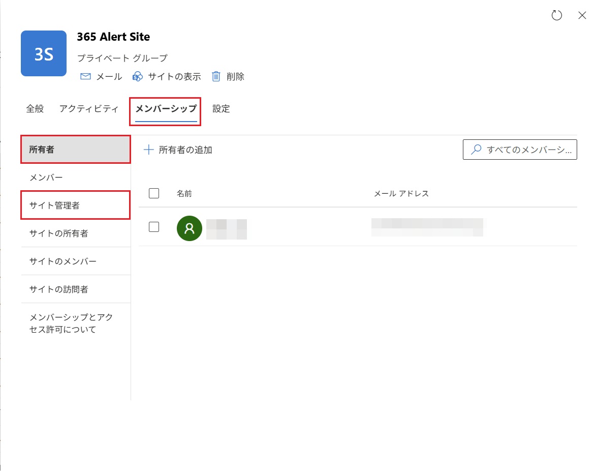Image resolution: width=597 pixels, height=471 pixels.
Task: Open メンバーシップとアクセス許可について link
Action: click(71, 323)
